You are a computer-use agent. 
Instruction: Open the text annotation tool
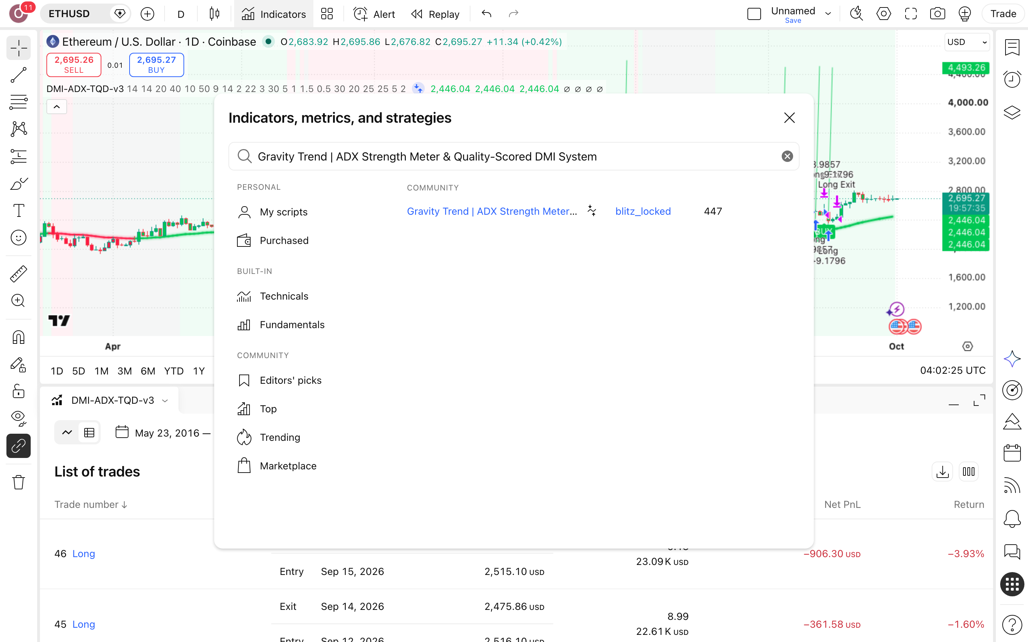click(x=18, y=210)
